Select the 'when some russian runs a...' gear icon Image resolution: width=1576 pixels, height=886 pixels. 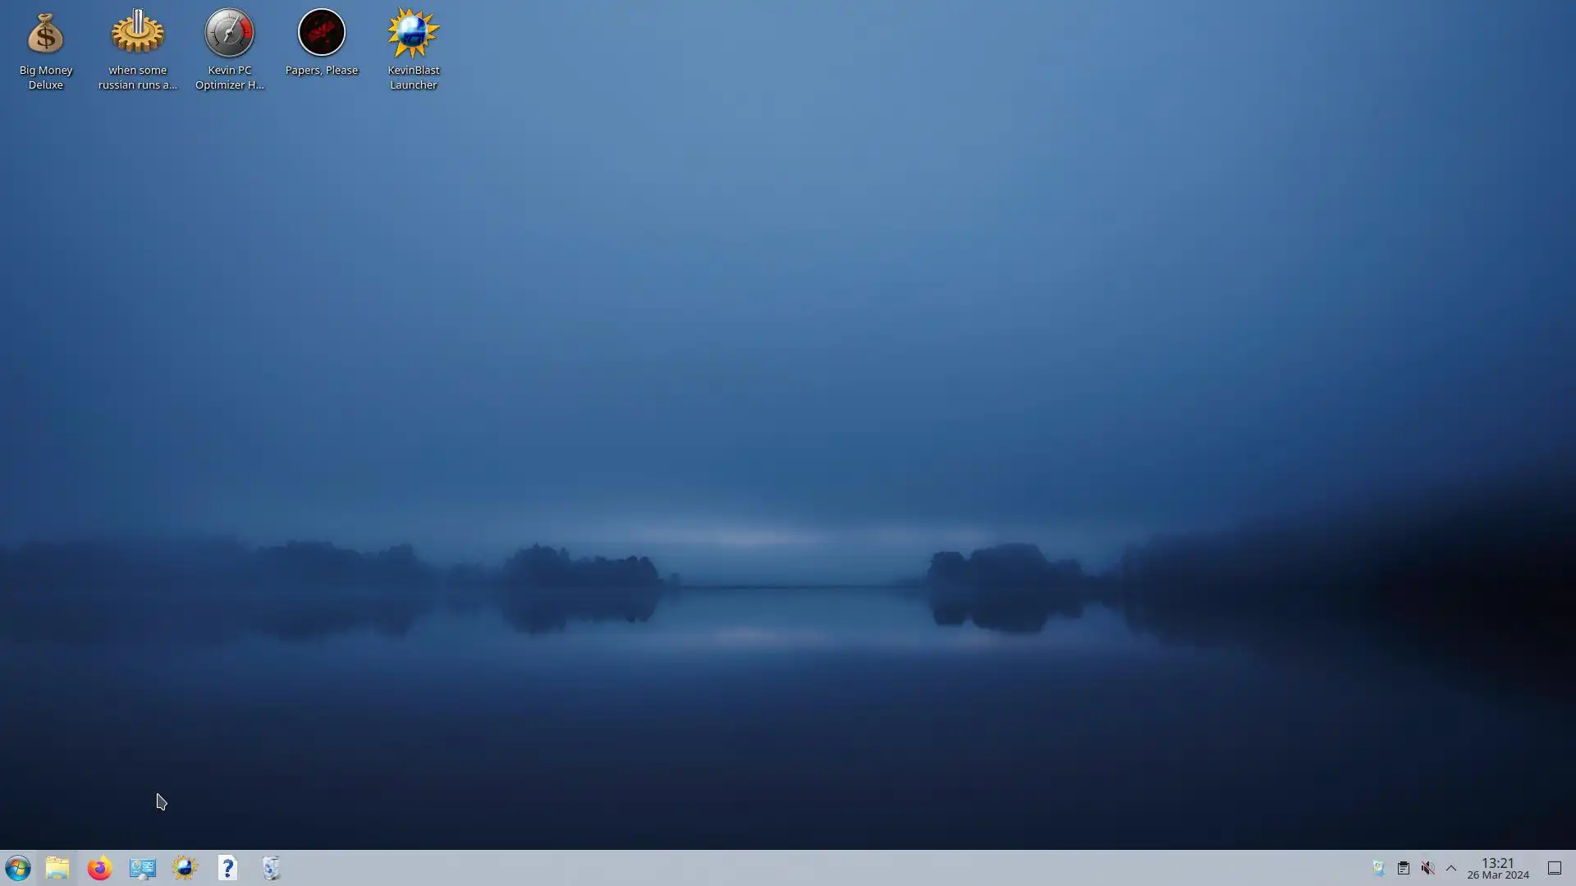coord(137,34)
